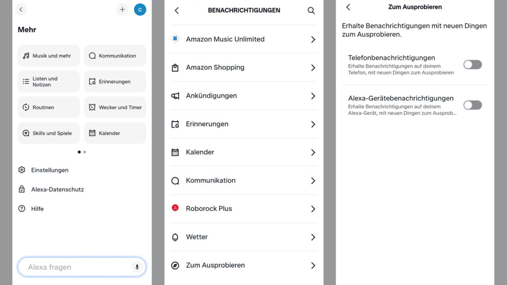Open Amazon Music Unlimited notifications
Viewport: 507px width, 285px height.
[x=244, y=39]
